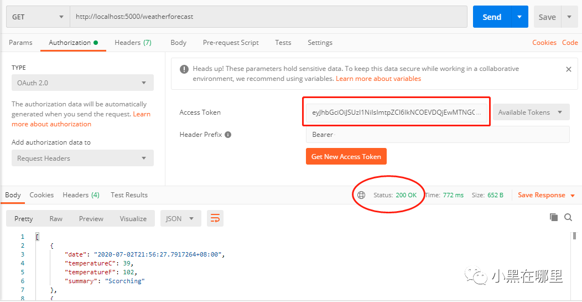The width and height of the screenshot is (582, 302).
Task: Open the Available Tokens dropdown
Action: [x=531, y=112]
